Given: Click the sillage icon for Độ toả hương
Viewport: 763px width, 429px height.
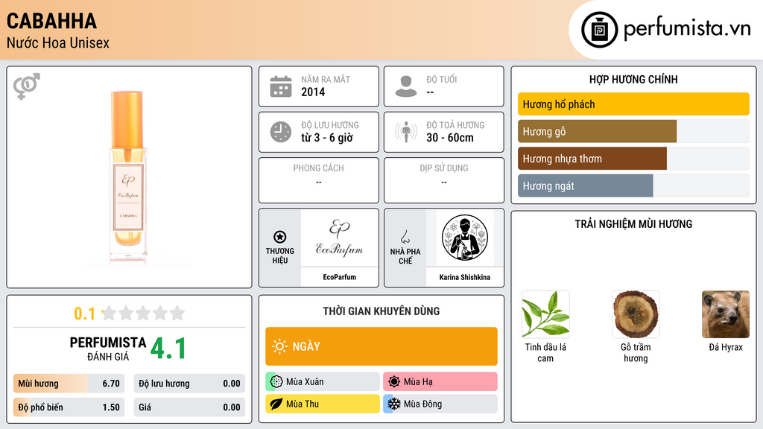Looking at the screenshot, I should pyautogui.click(x=406, y=132).
